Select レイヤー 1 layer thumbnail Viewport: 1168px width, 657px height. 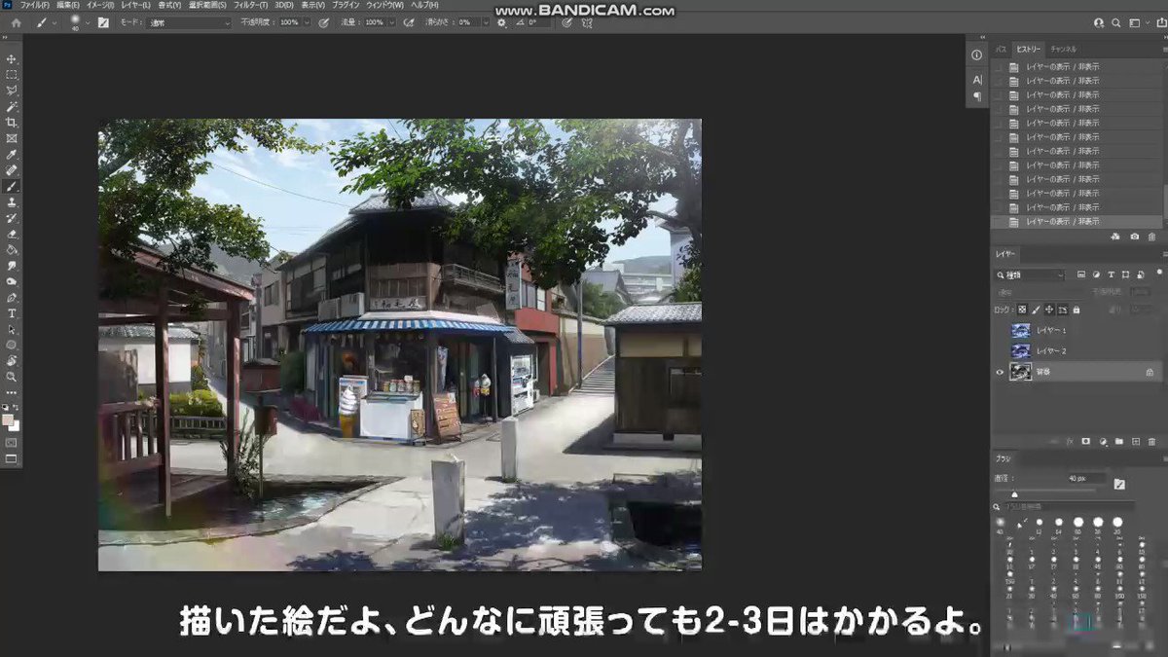(1020, 330)
